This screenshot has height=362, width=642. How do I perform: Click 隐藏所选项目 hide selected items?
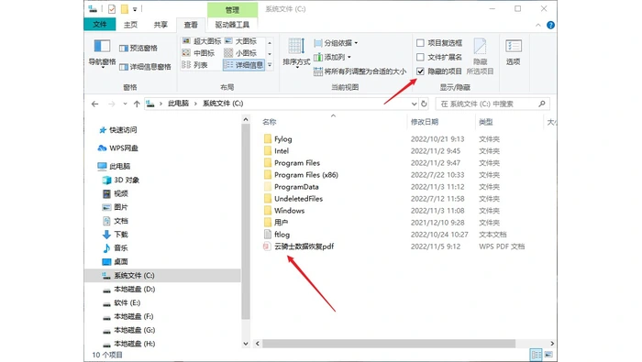point(480,57)
